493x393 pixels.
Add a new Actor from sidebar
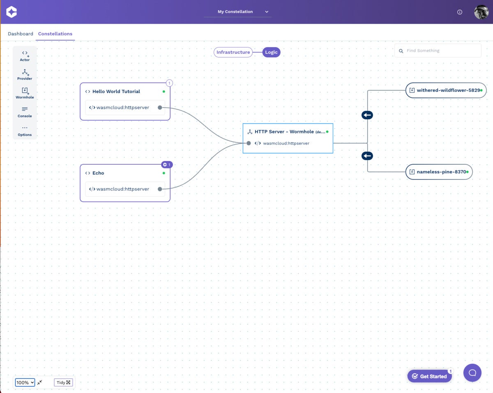(25, 56)
